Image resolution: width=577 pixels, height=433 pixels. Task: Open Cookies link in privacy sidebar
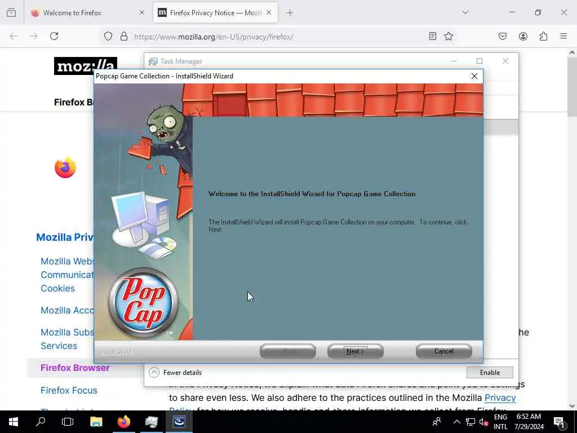(57, 288)
